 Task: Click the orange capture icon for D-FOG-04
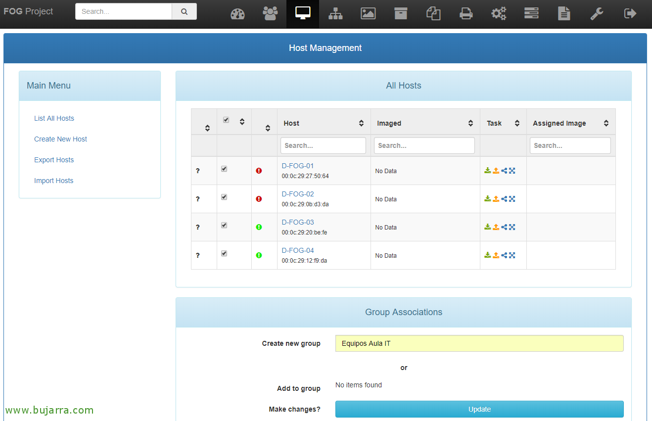point(496,255)
